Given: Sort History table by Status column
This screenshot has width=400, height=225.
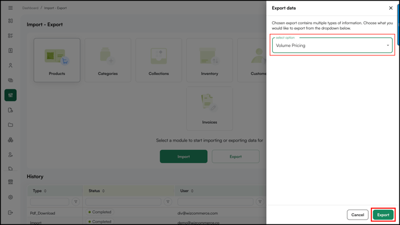Looking at the screenshot, I should (x=103, y=191).
